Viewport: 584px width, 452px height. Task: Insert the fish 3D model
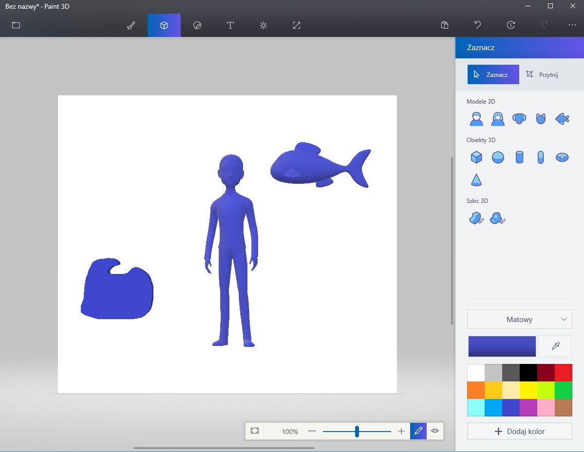tap(562, 118)
